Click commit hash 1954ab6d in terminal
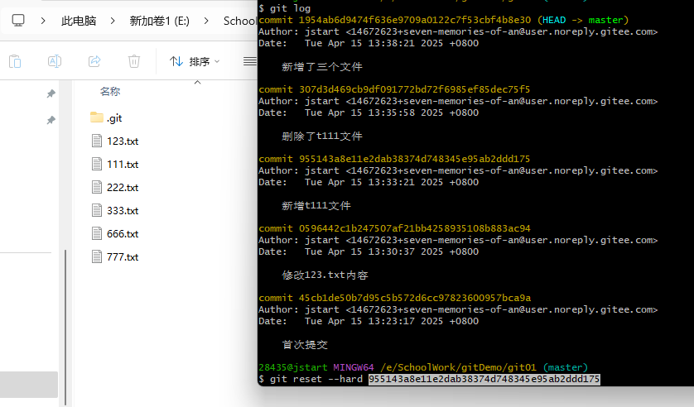The height and width of the screenshot is (407, 694). coord(415,20)
